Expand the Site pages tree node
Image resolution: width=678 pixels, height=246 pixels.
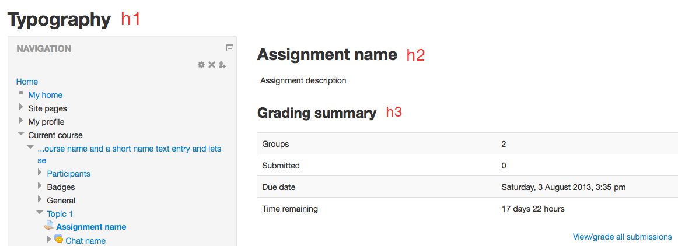(x=21, y=107)
